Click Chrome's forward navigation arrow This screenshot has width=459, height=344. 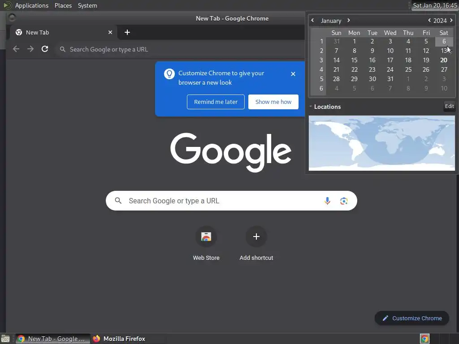30,49
